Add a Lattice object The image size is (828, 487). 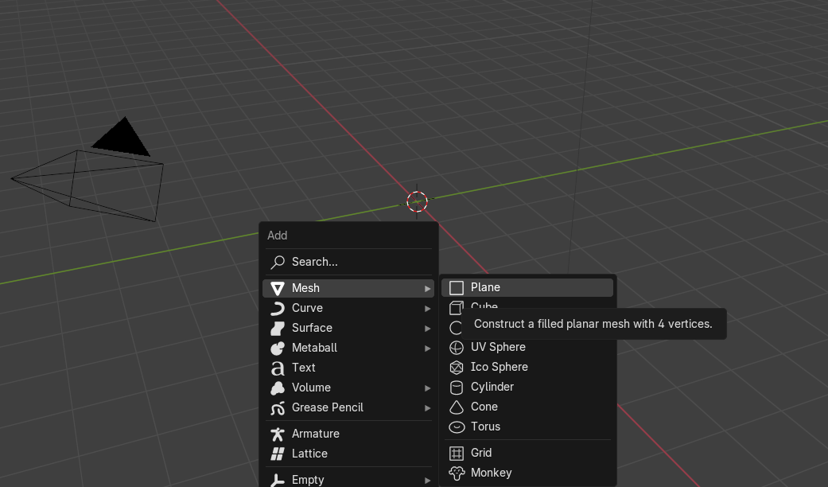click(x=348, y=454)
